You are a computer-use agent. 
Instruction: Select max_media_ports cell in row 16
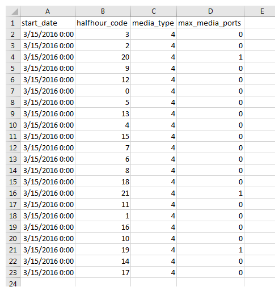pyautogui.click(x=210, y=193)
